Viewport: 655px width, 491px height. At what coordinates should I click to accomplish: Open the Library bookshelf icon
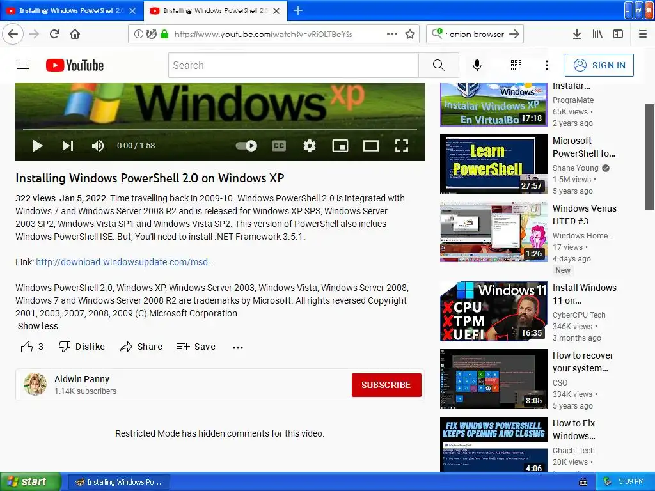coord(597,34)
